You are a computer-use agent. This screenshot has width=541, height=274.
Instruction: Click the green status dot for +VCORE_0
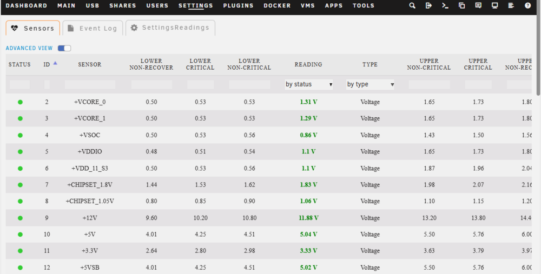pyautogui.click(x=20, y=102)
